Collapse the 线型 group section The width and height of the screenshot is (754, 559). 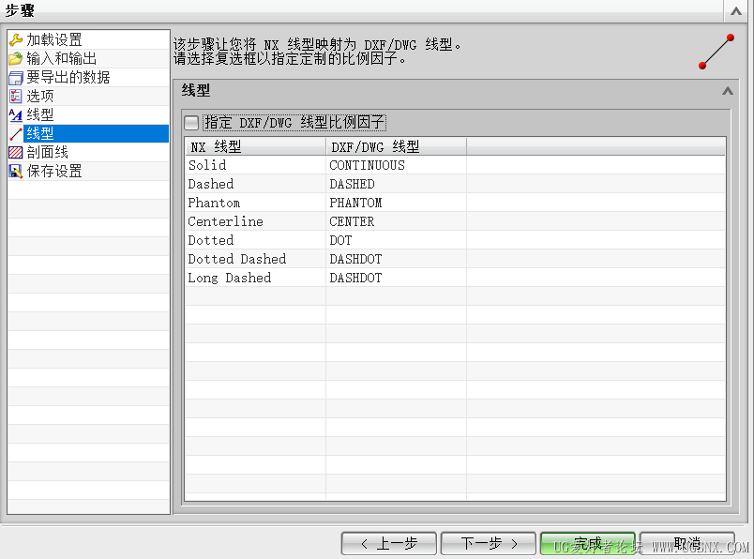(728, 91)
